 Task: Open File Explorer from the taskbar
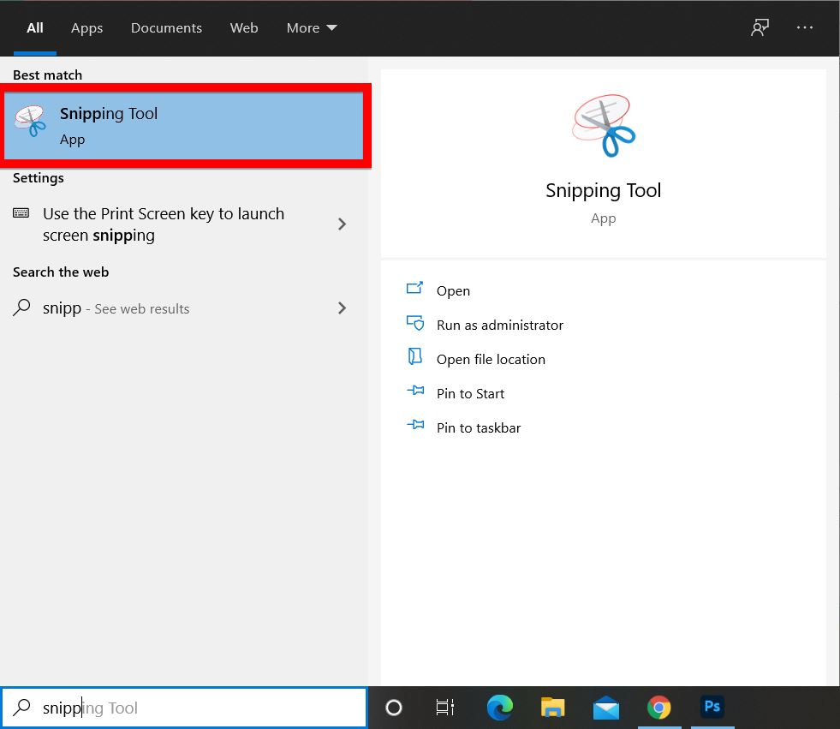tap(553, 708)
